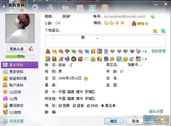Click the 70% profile completion bar

20,57
